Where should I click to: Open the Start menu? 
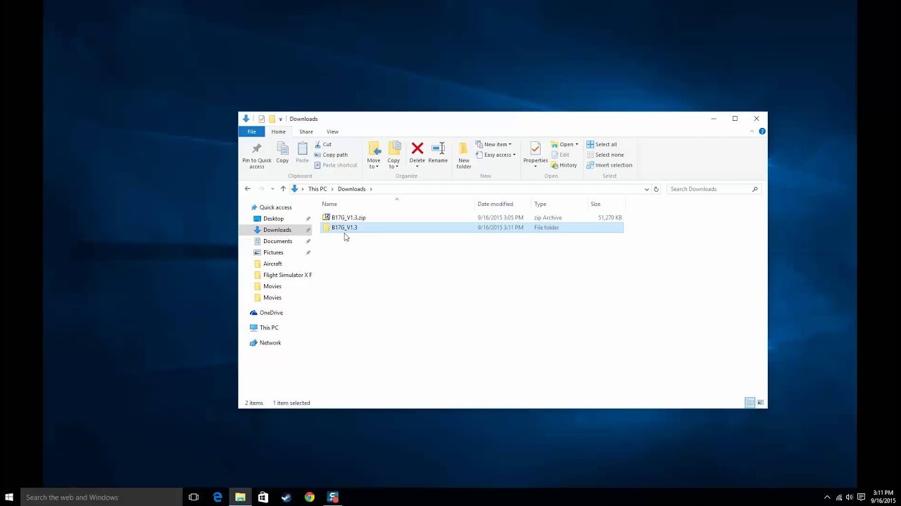point(9,497)
